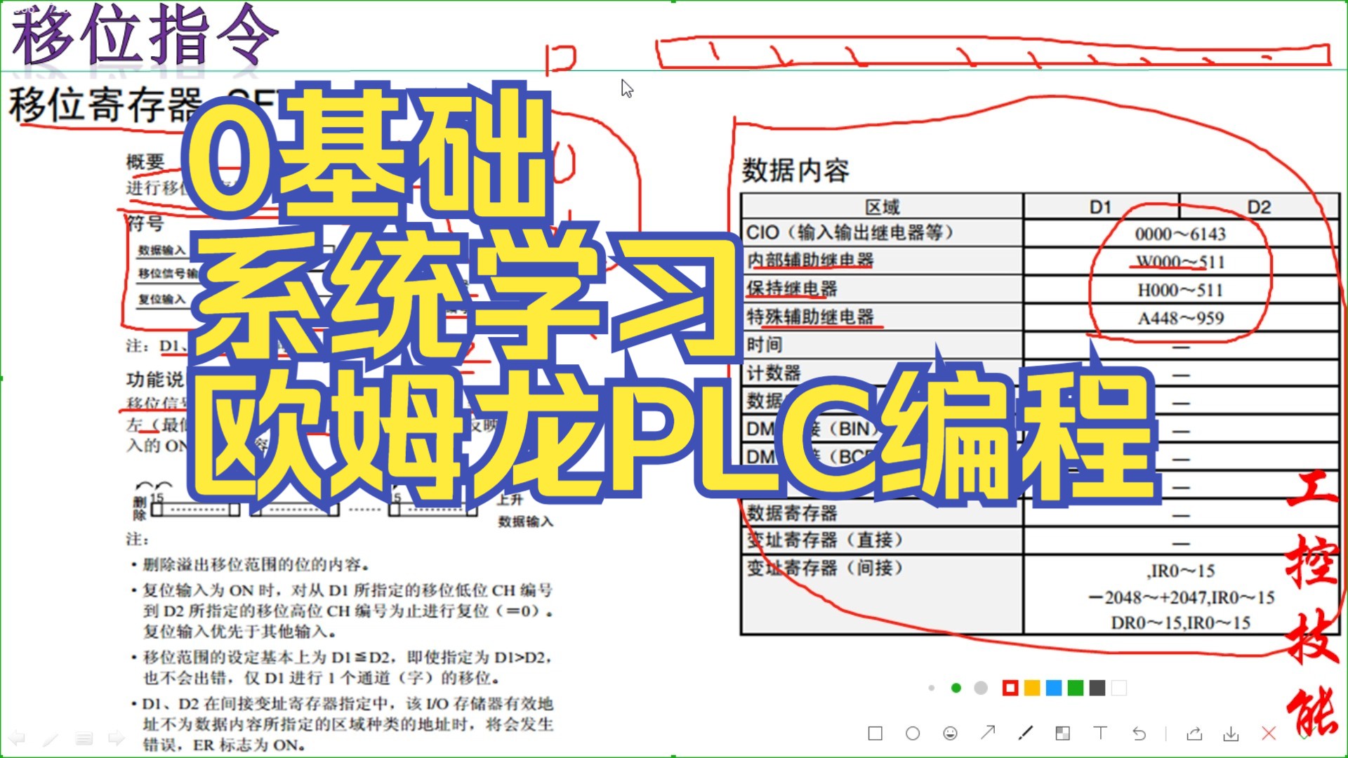Click the value −2048~+2047,IR0~15

tap(1182, 597)
